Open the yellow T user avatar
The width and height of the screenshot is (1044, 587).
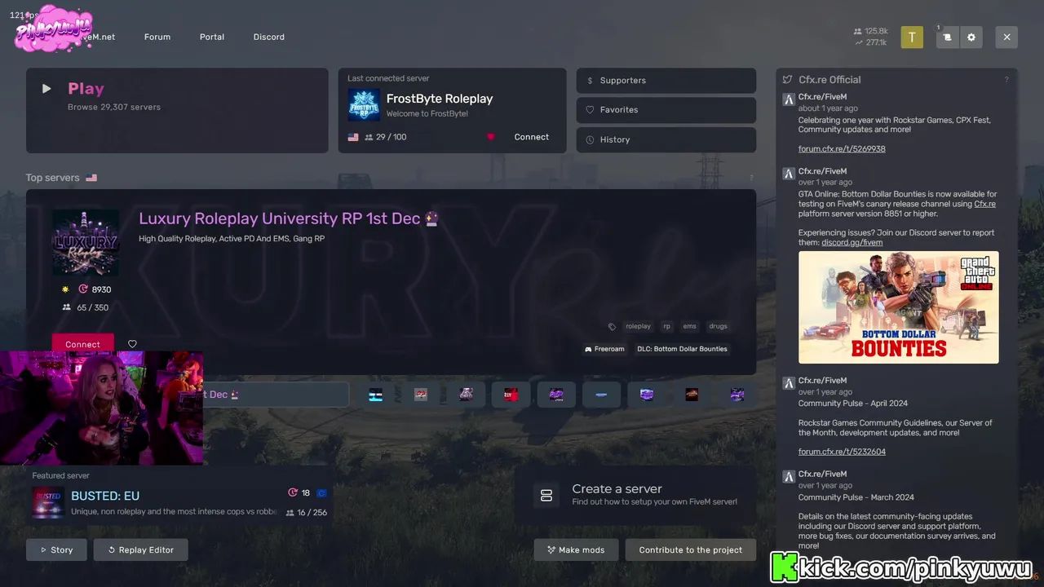tap(912, 37)
